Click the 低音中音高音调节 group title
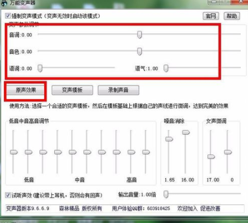The height and width of the screenshot is (223, 248). point(29,121)
